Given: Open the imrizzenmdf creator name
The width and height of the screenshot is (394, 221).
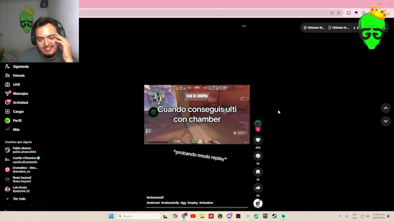Looking at the screenshot, I should click(155, 198).
